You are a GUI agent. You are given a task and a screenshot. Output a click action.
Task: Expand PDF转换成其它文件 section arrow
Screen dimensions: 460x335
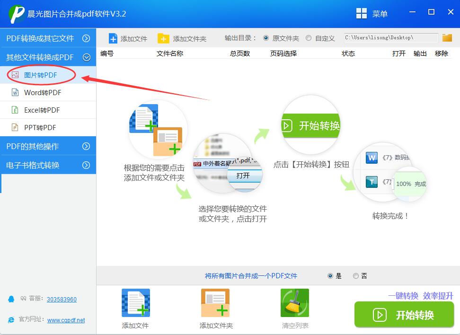pos(86,38)
